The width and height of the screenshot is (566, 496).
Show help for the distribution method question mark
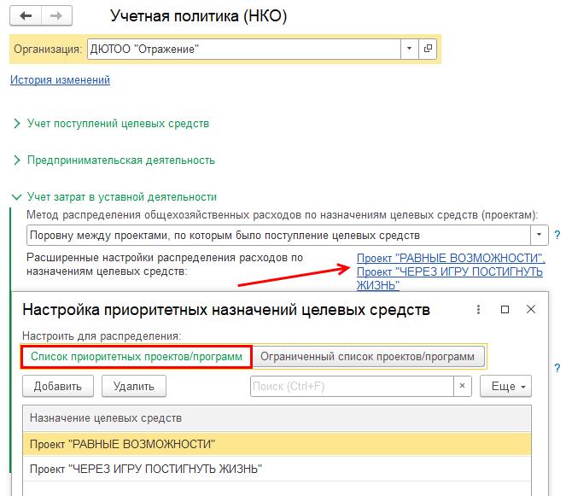pyautogui.click(x=557, y=235)
